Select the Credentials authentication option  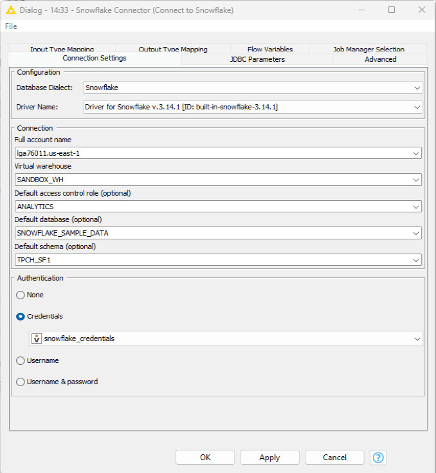(x=21, y=317)
